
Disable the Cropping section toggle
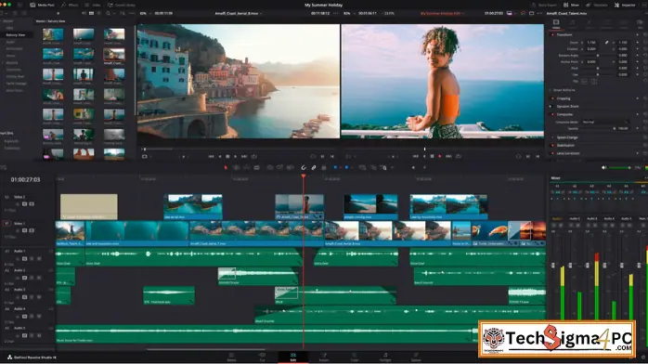click(552, 98)
